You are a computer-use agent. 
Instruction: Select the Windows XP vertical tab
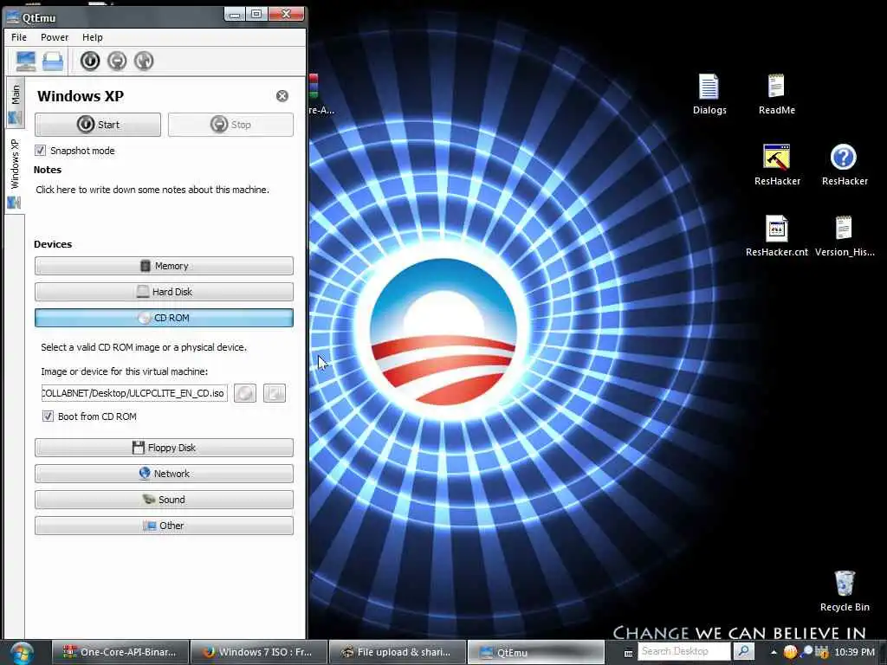coord(15,173)
